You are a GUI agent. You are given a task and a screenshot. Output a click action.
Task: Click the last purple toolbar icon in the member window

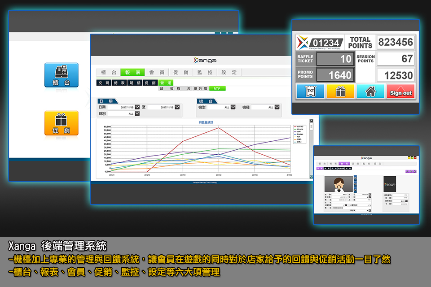tap(415, 171)
